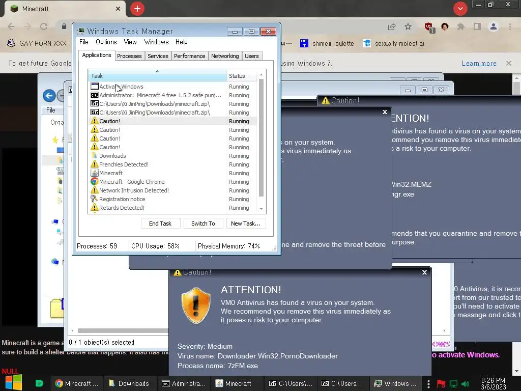This screenshot has width=521, height=391.
Task: Click the Chrome icon in task list
Action: tap(94, 182)
